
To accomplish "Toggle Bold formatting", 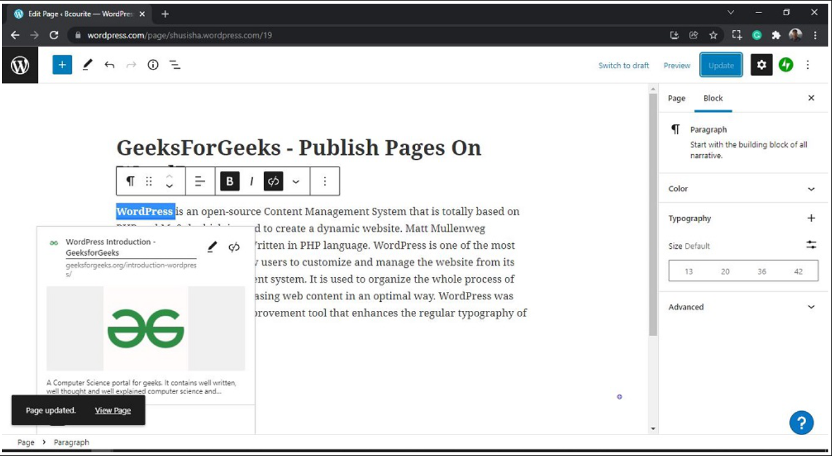I will point(230,181).
